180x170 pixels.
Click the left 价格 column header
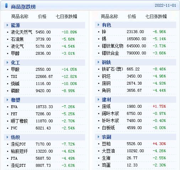tap(42, 16)
